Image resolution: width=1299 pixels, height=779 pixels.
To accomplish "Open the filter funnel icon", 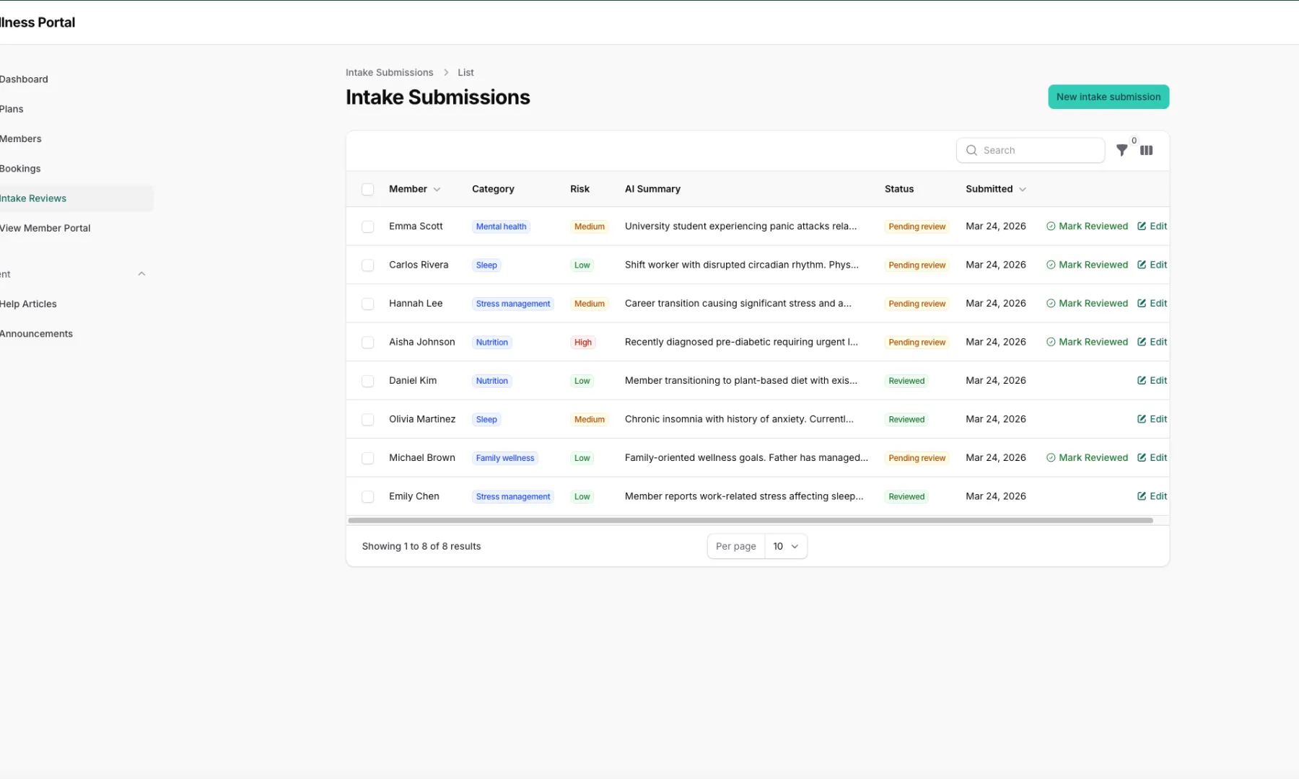I will click(1122, 150).
